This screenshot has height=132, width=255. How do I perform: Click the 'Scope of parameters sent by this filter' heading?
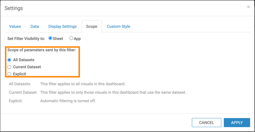42,50
